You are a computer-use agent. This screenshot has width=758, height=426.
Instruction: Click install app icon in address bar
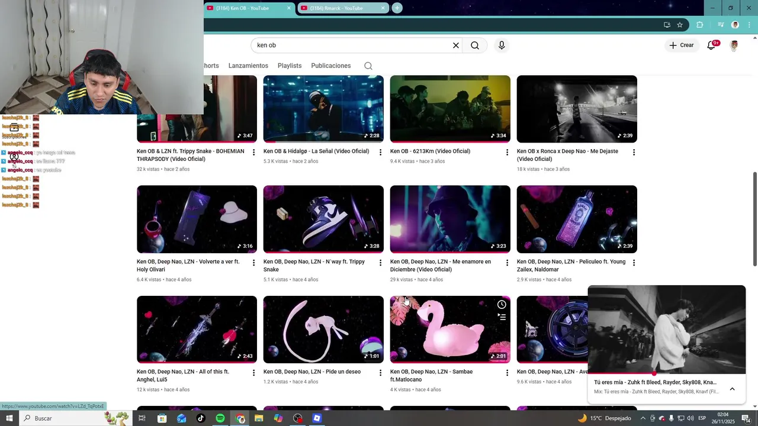667,25
